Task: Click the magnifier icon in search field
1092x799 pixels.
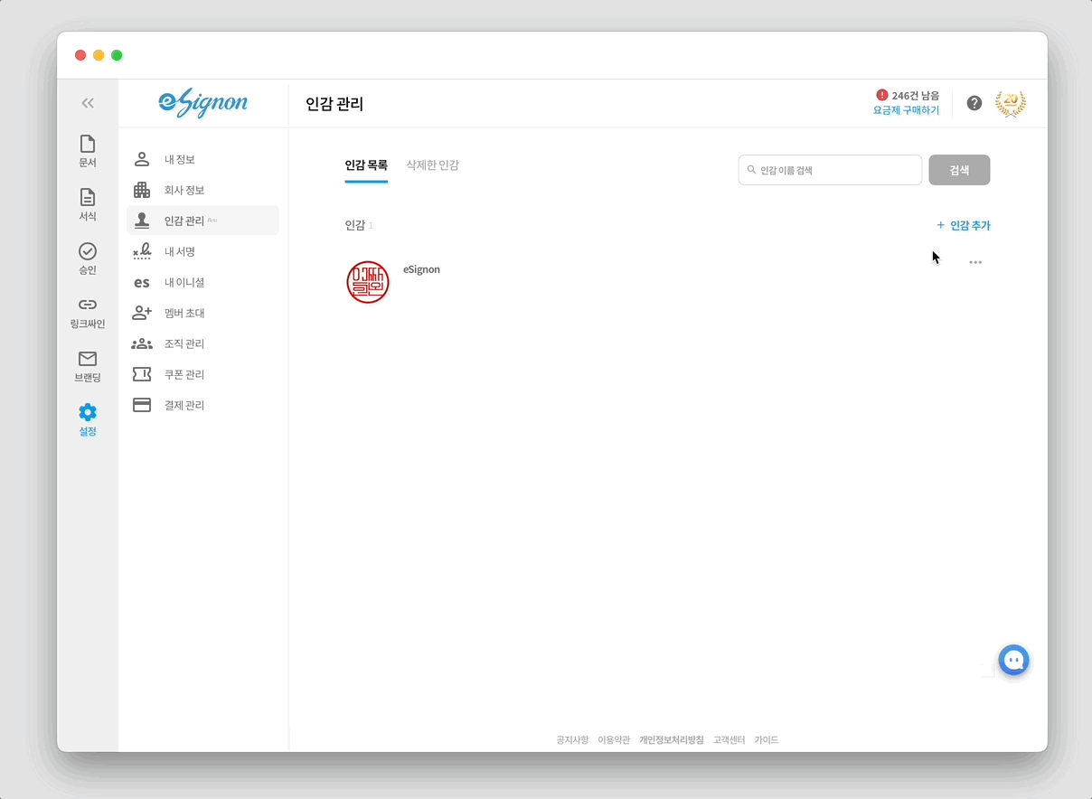Action: [751, 169]
